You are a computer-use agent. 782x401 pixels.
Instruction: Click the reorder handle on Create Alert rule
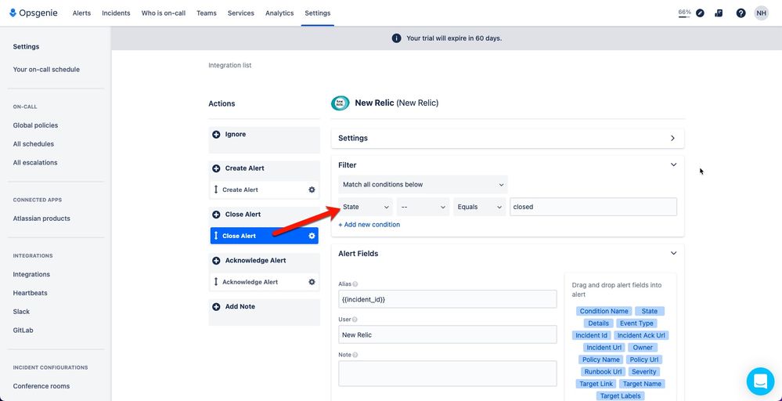(216, 190)
